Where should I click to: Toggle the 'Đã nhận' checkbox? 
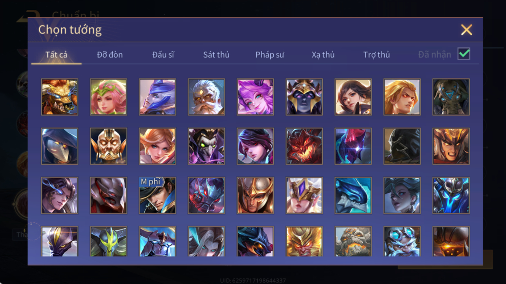(x=464, y=54)
